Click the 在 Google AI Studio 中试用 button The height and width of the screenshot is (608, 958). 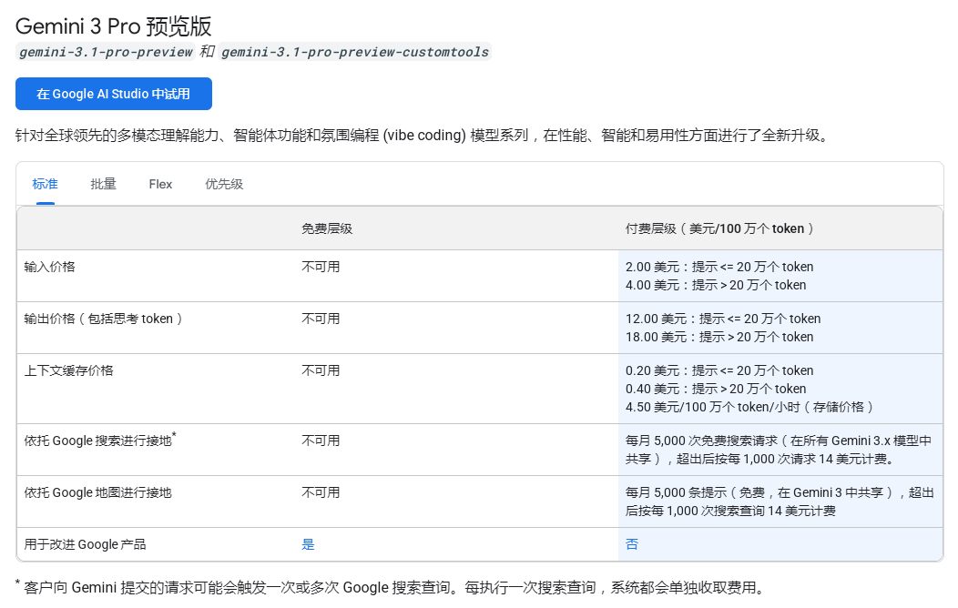tap(114, 94)
